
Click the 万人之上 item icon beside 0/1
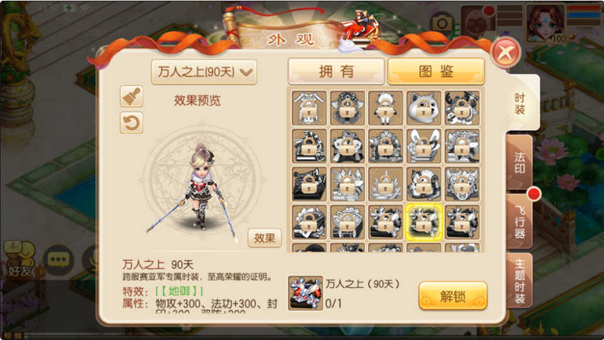(x=306, y=293)
